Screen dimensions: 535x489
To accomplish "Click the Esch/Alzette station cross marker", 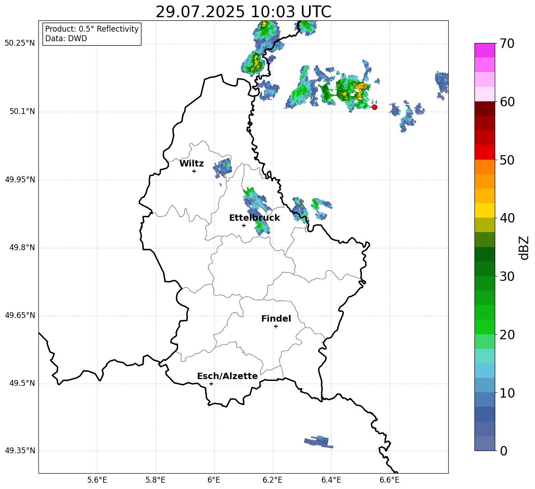I will [211, 384].
